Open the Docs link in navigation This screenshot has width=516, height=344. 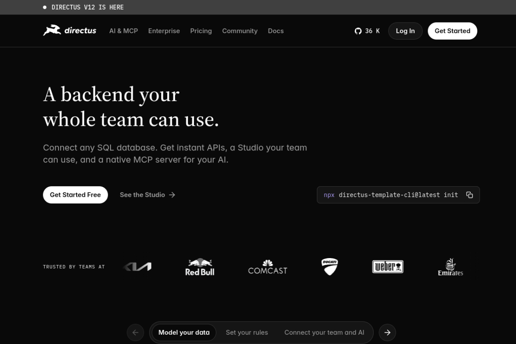[276, 31]
